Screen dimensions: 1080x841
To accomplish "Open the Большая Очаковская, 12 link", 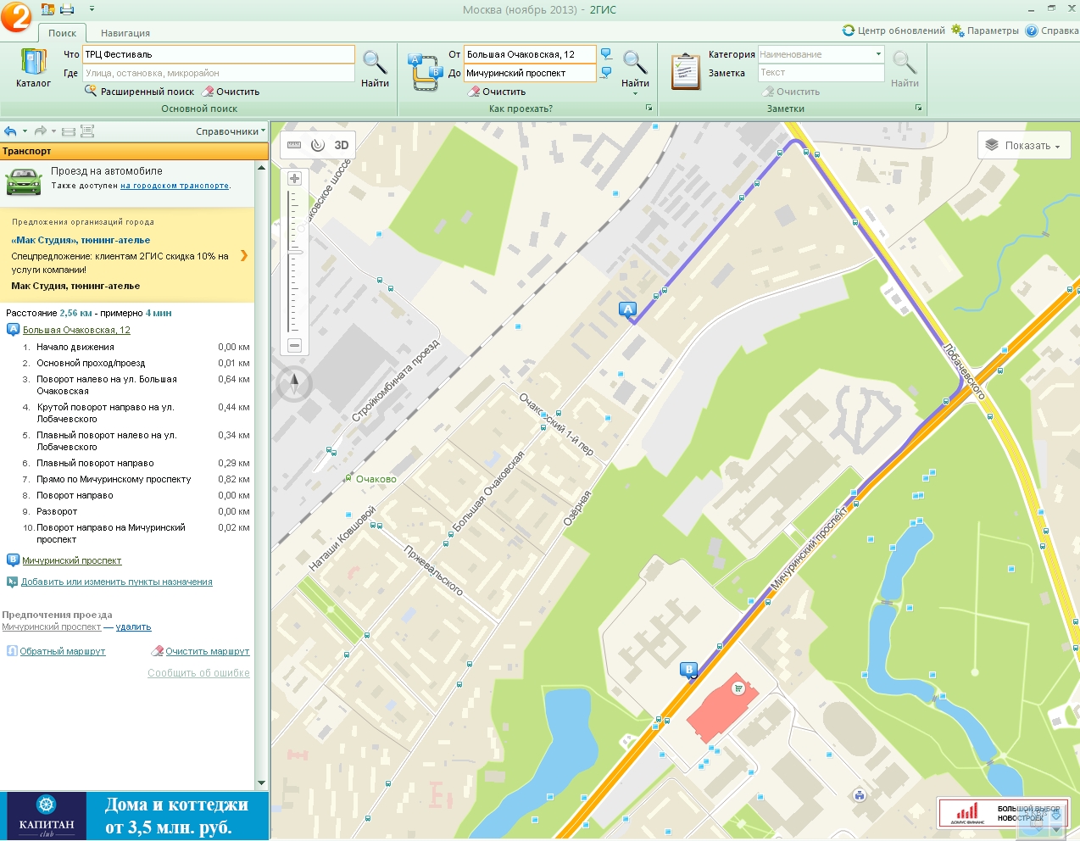I will [76, 330].
